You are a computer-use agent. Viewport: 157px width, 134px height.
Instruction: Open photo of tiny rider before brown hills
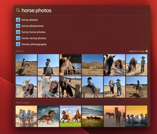[x=93, y=65]
